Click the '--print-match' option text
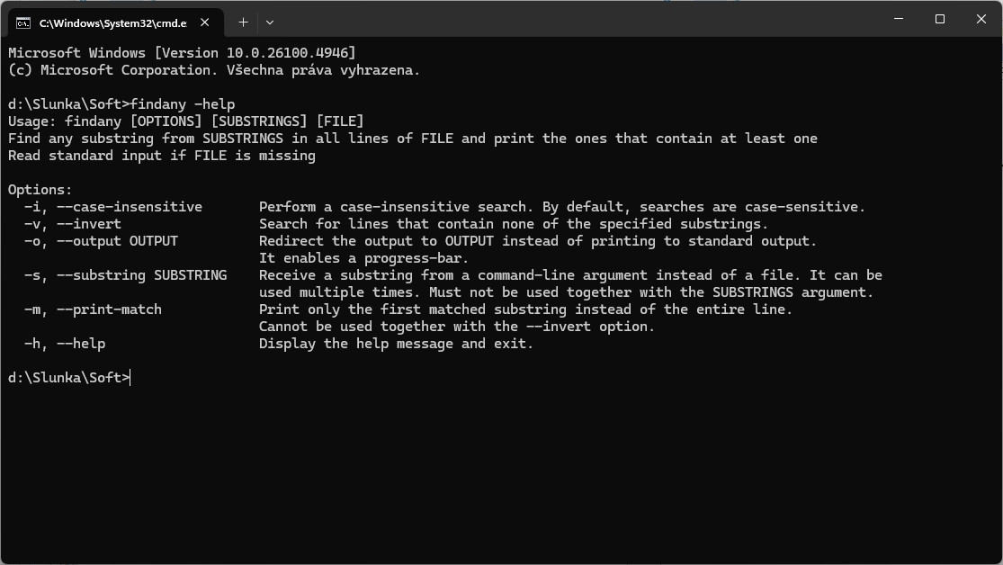Image resolution: width=1003 pixels, height=565 pixels. click(x=109, y=309)
